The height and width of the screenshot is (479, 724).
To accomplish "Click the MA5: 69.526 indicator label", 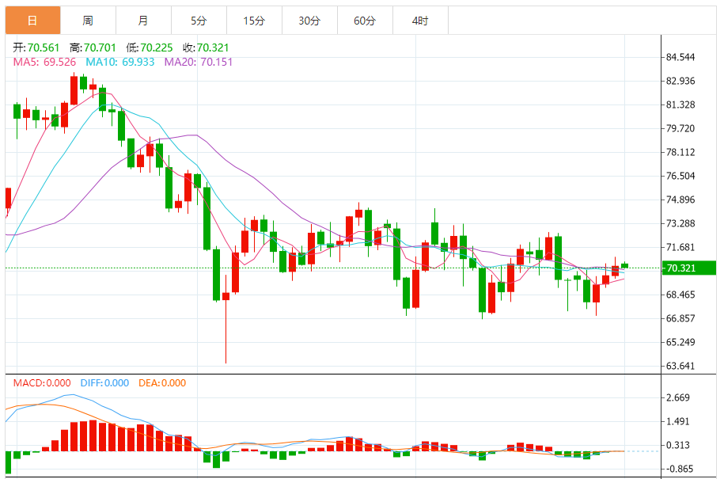I will pos(44,62).
